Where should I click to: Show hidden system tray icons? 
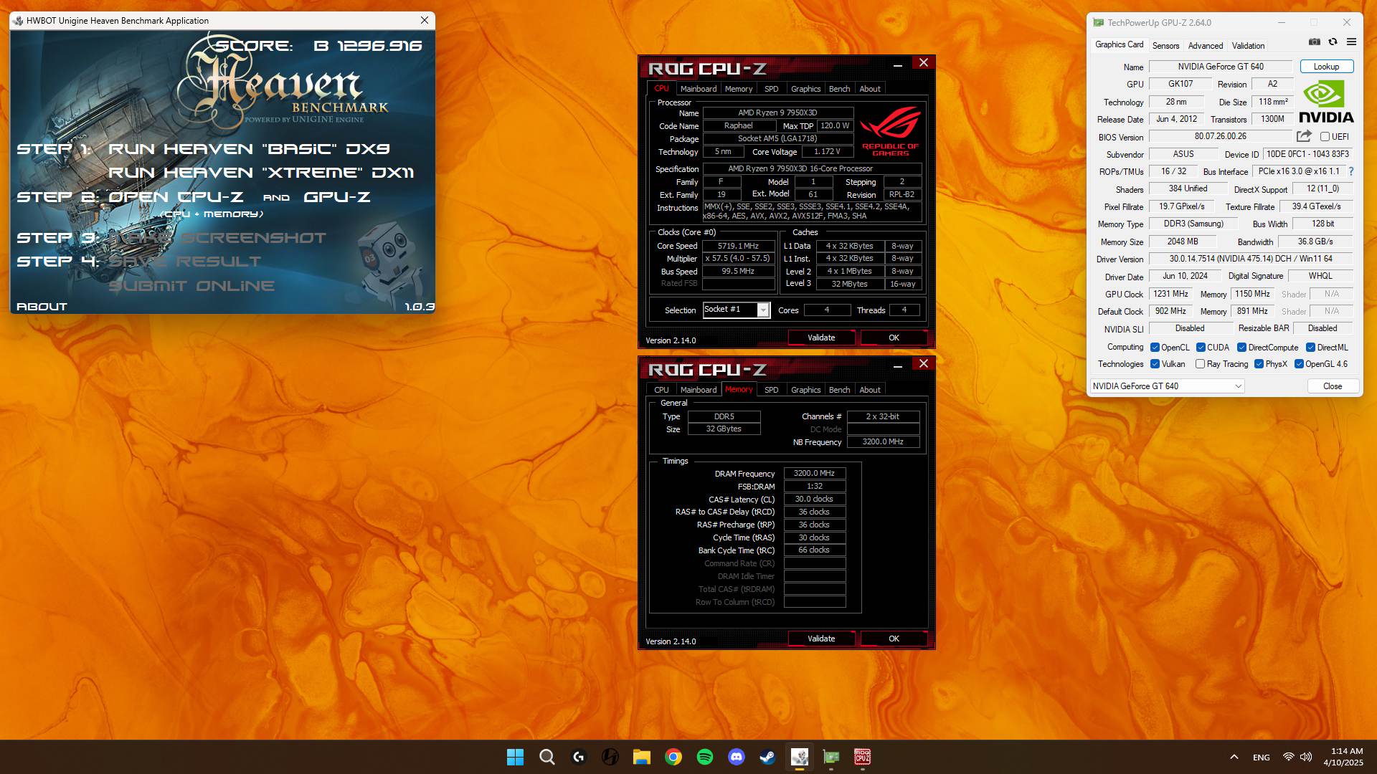[1234, 757]
